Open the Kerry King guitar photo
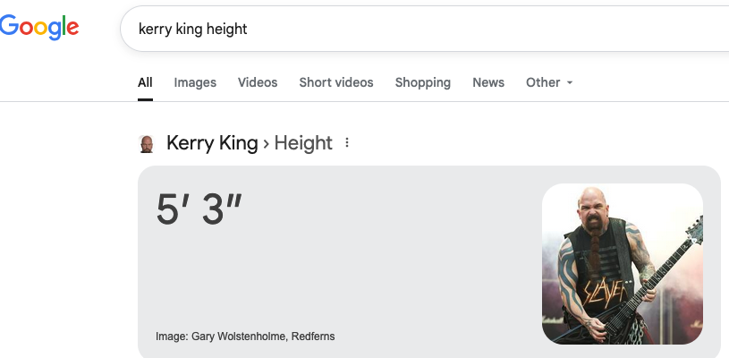 (x=622, y=264)
